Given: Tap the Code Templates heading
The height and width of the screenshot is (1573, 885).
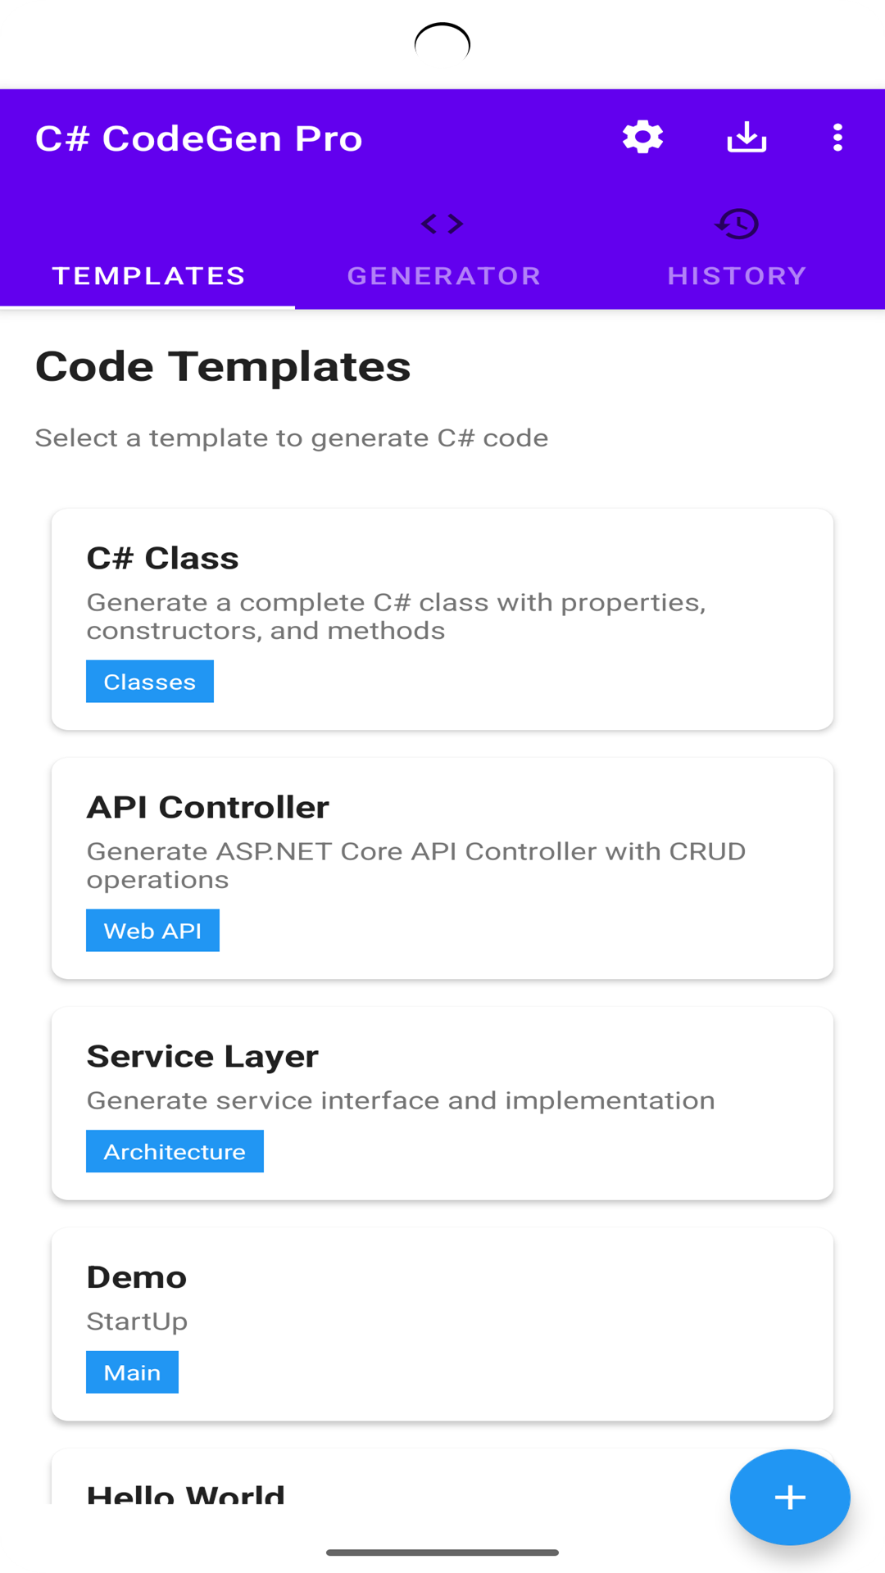Looking at the screenshot, I should coord(223,366).
